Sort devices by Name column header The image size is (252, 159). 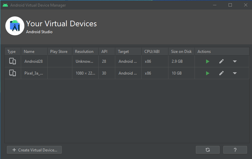coord(29,52)
